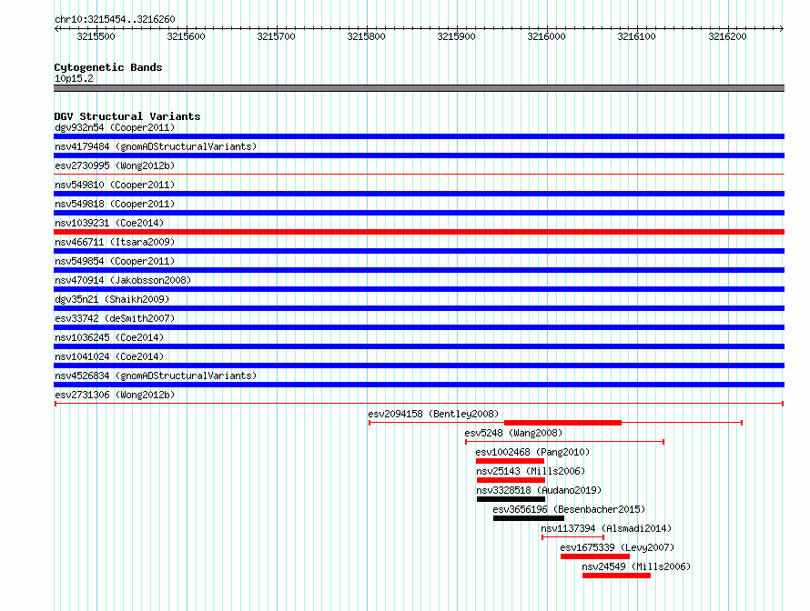Viewport: 810px width, 611px height.
Task: Click nsv1041024 (Coe2014) label
Action: (x=109, y=356)
